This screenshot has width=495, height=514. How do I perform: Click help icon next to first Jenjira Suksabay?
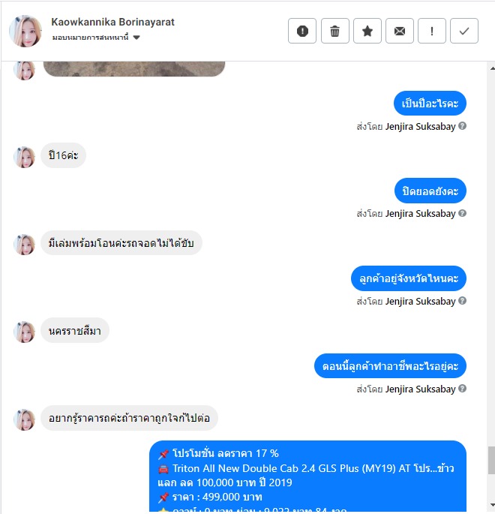[x=462, y=126]
